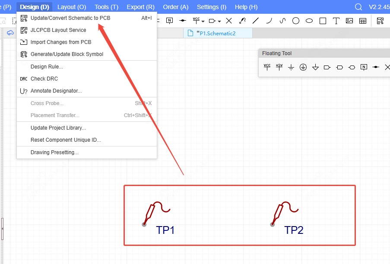Place +5V power symbol from Floating Tool
The height and width of the screenshot is (264, 390).
click(x=279, y=67)
